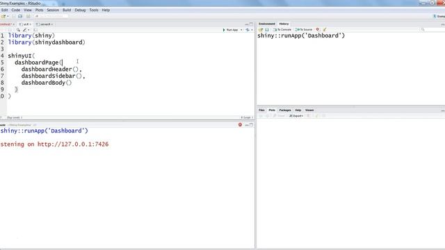Click the save all icon in main toolbar
Image resolution: width=445 pixels, height=250 pixels.
coord(20,17)
